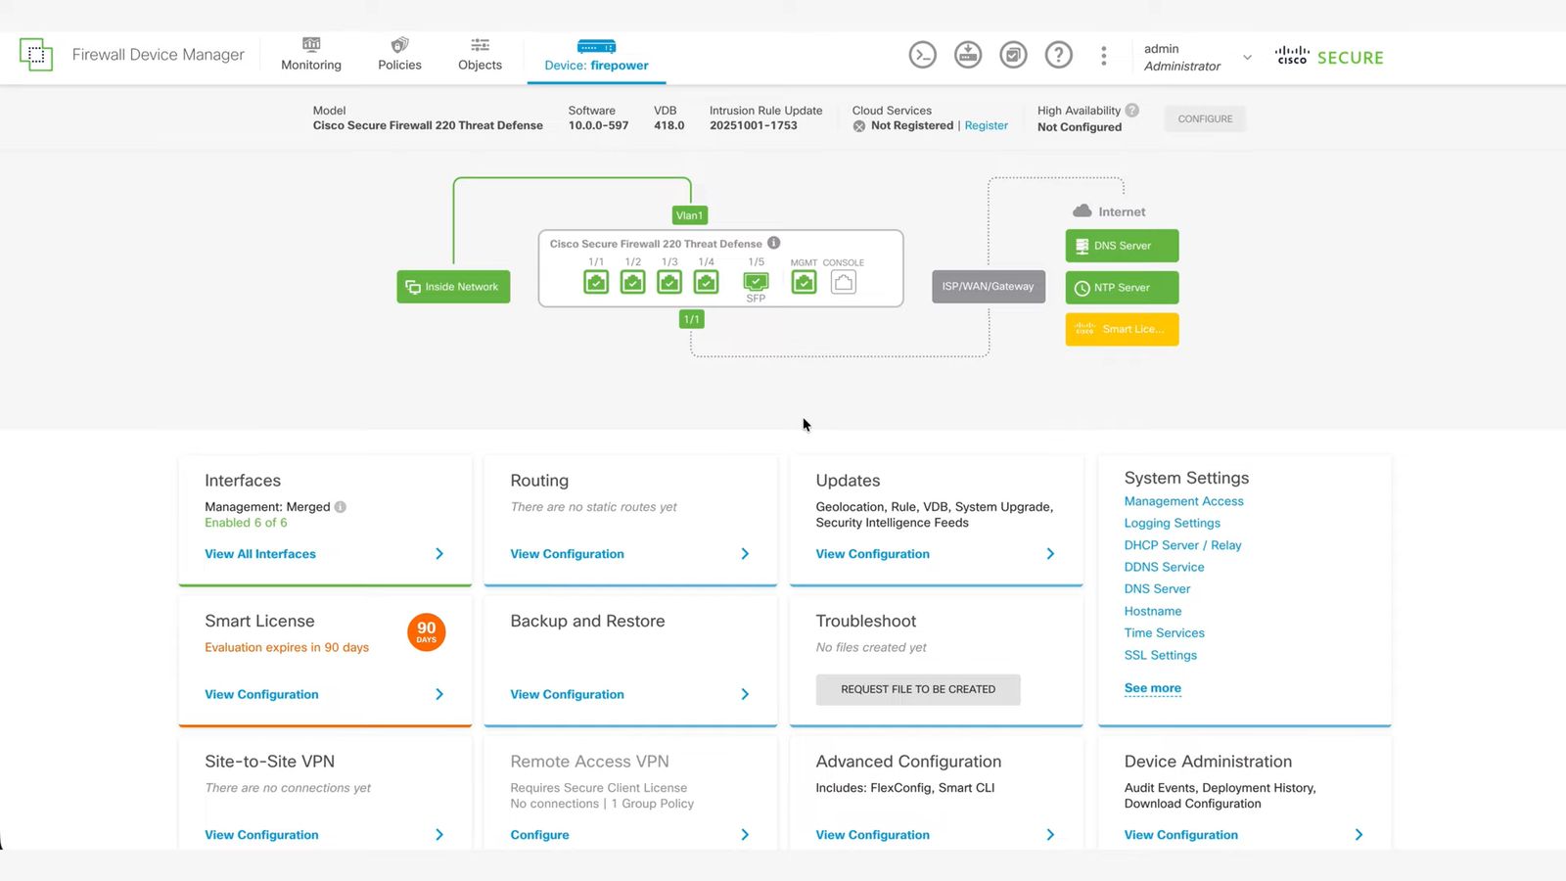Select the SFP 1/5 port icon

[x=756, y=282]
